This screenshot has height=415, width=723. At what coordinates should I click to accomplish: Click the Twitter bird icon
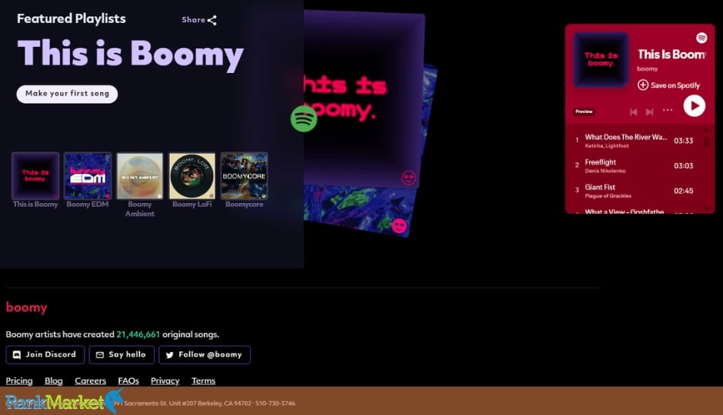170,355
